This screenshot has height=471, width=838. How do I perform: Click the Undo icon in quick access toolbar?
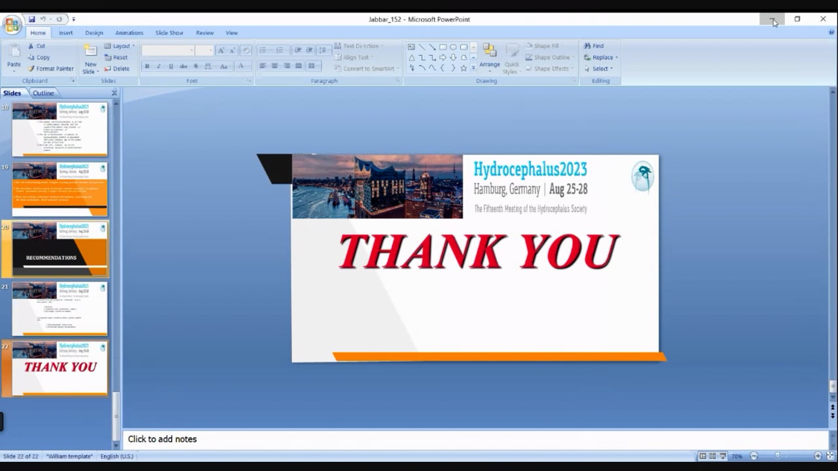[x=43, y=19]
